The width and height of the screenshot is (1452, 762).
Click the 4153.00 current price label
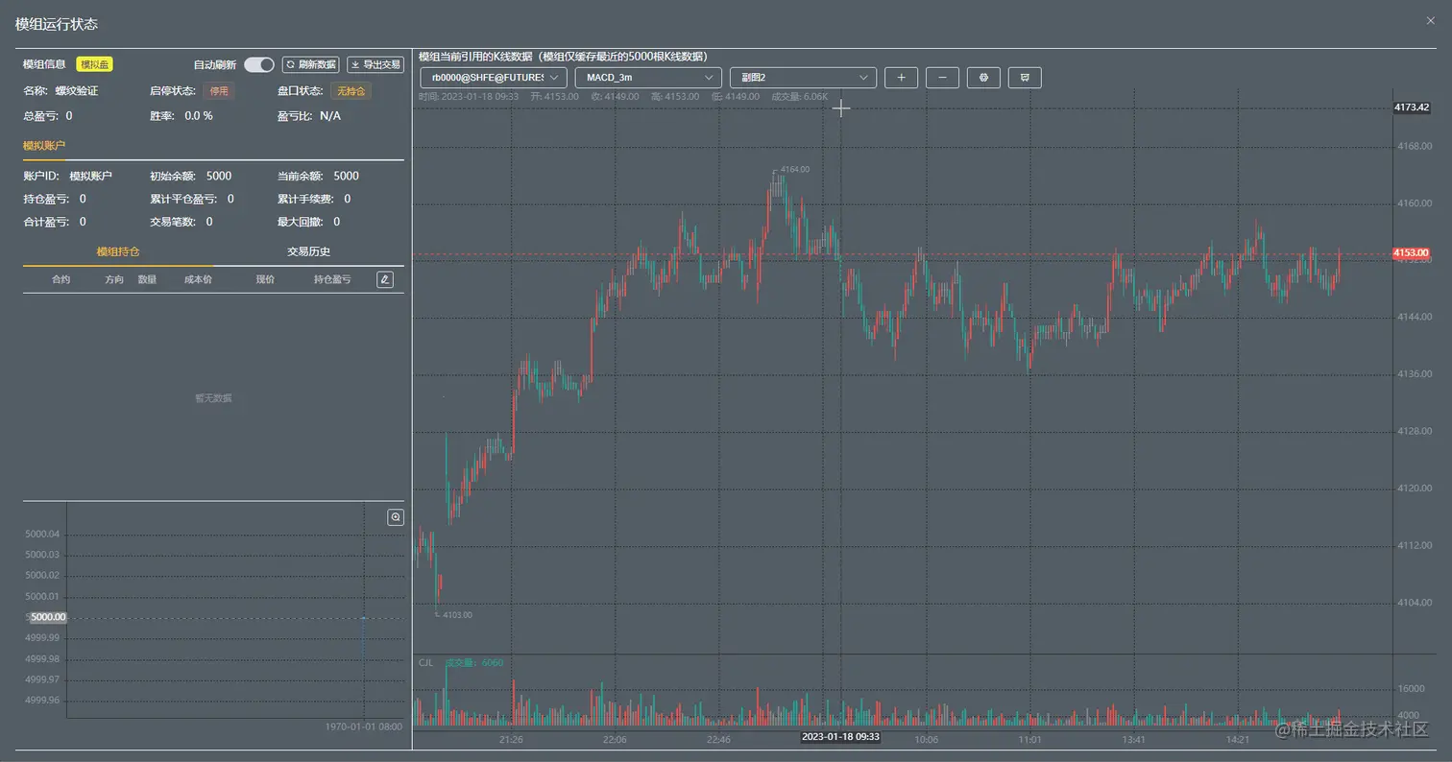(1412, 253)
